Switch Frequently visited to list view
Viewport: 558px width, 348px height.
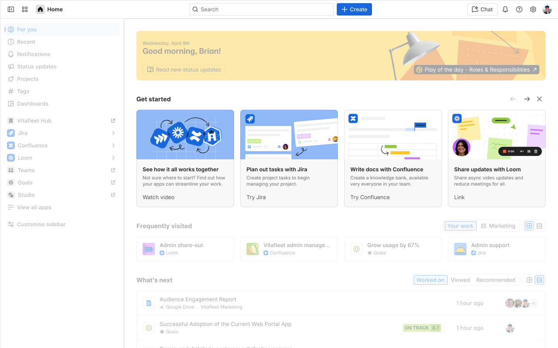click(539, 226)
